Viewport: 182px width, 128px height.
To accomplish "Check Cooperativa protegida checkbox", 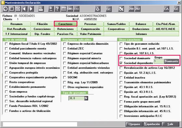I will coord(6,73).
